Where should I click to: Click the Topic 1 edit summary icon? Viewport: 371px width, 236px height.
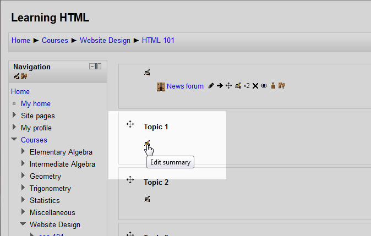[147, 144]
